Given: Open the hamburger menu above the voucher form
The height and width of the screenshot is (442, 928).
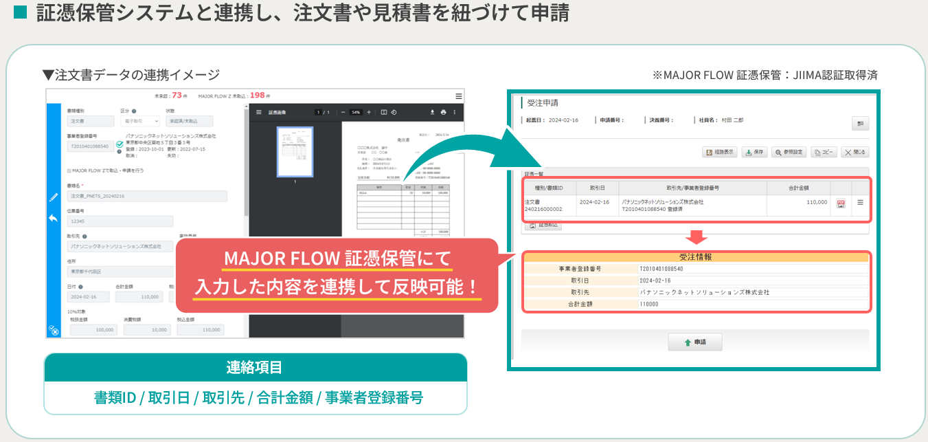Looking at the screenshot, I should click(x=459, y=96).
